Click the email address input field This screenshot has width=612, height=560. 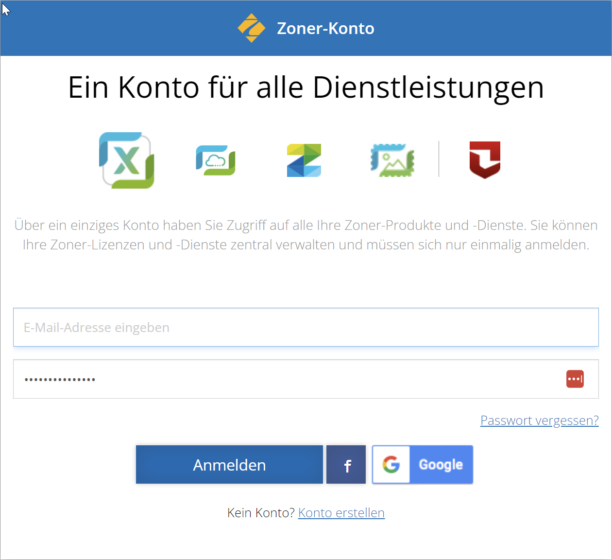306,327
